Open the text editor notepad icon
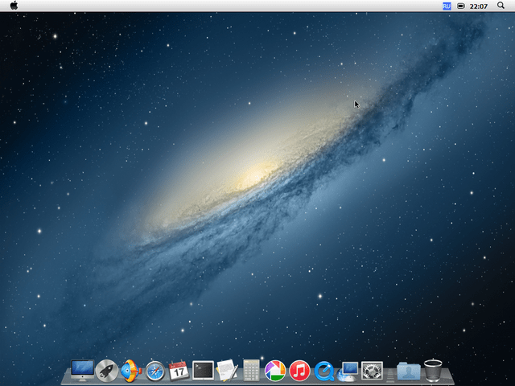The width and height of the screenshot is (515, 386). click(227, 370)
